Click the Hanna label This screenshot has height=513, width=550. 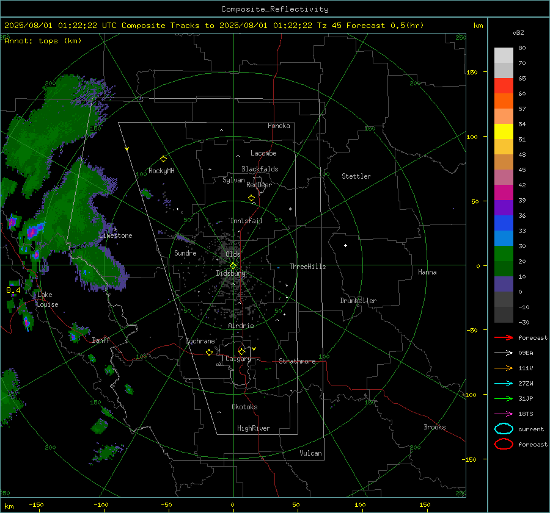click(427, 272)
